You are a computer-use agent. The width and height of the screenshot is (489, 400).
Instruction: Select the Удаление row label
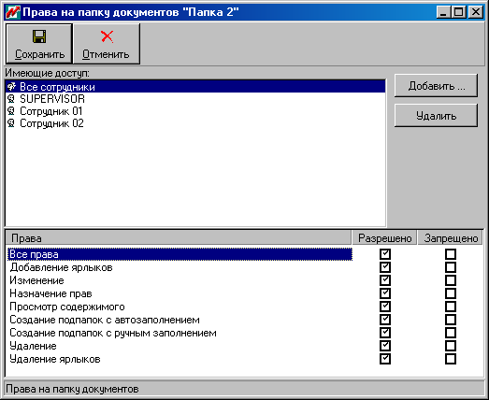33,346
